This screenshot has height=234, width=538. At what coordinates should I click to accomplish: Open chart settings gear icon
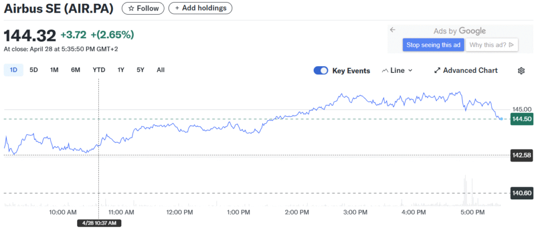521,71
